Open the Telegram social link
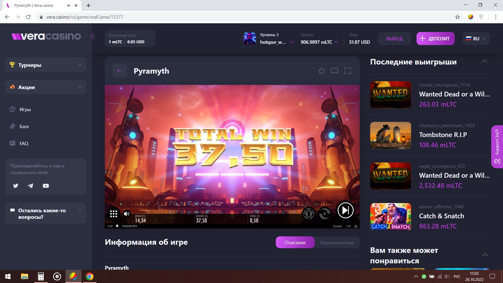This screenshot has height=283, width=503. pyautogui.click(x=31, y=186)
